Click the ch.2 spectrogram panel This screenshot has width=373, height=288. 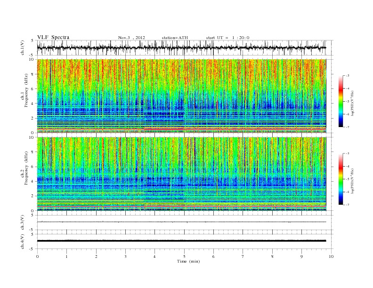(181, 174)
